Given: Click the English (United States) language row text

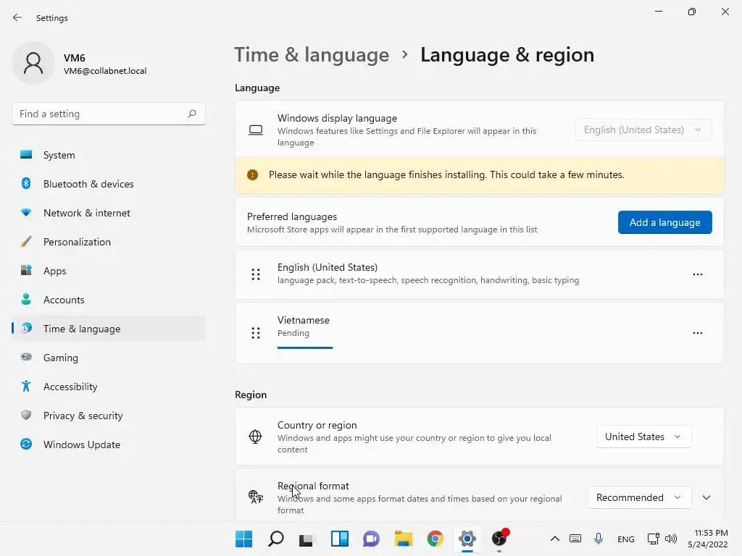Looking at the screenshot, I should (x=328, y=267).
